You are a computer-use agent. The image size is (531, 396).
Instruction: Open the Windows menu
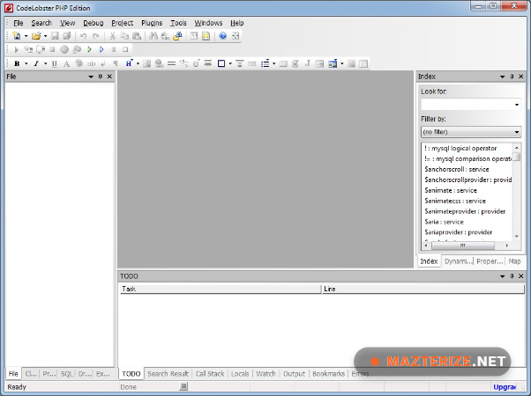(208, 23)
